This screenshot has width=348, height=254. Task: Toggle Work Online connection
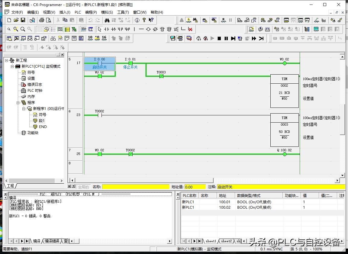[x=182, y=20]
